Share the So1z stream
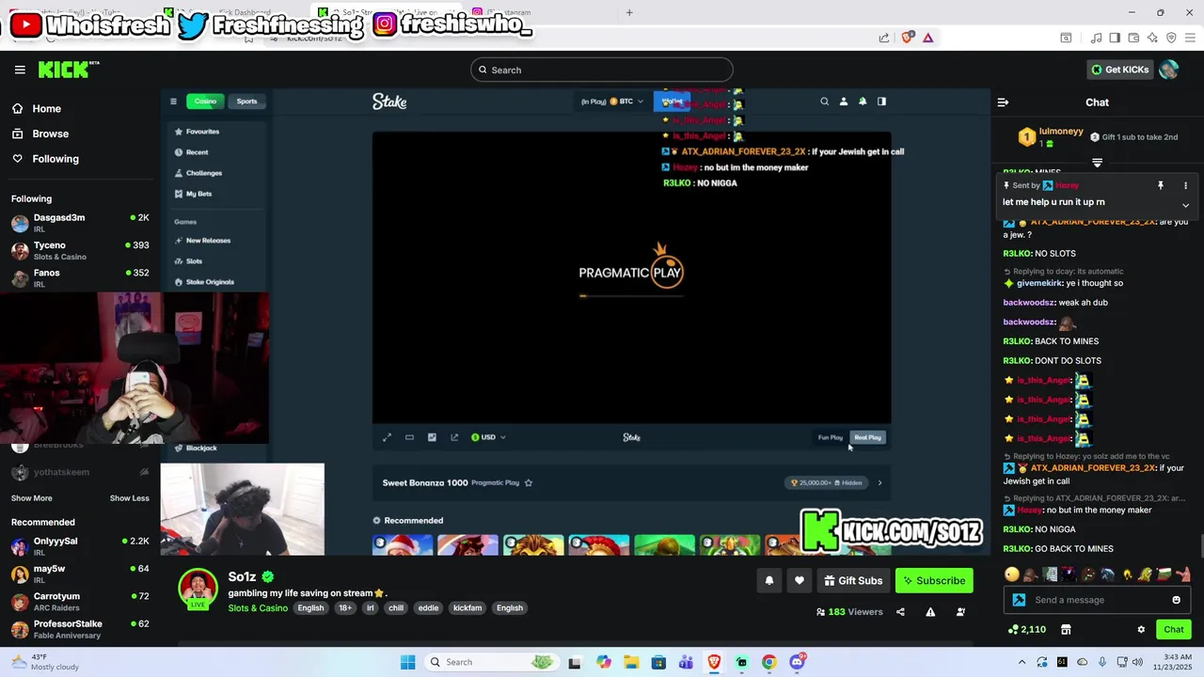The image size is (1204, 677). [900, 612]
